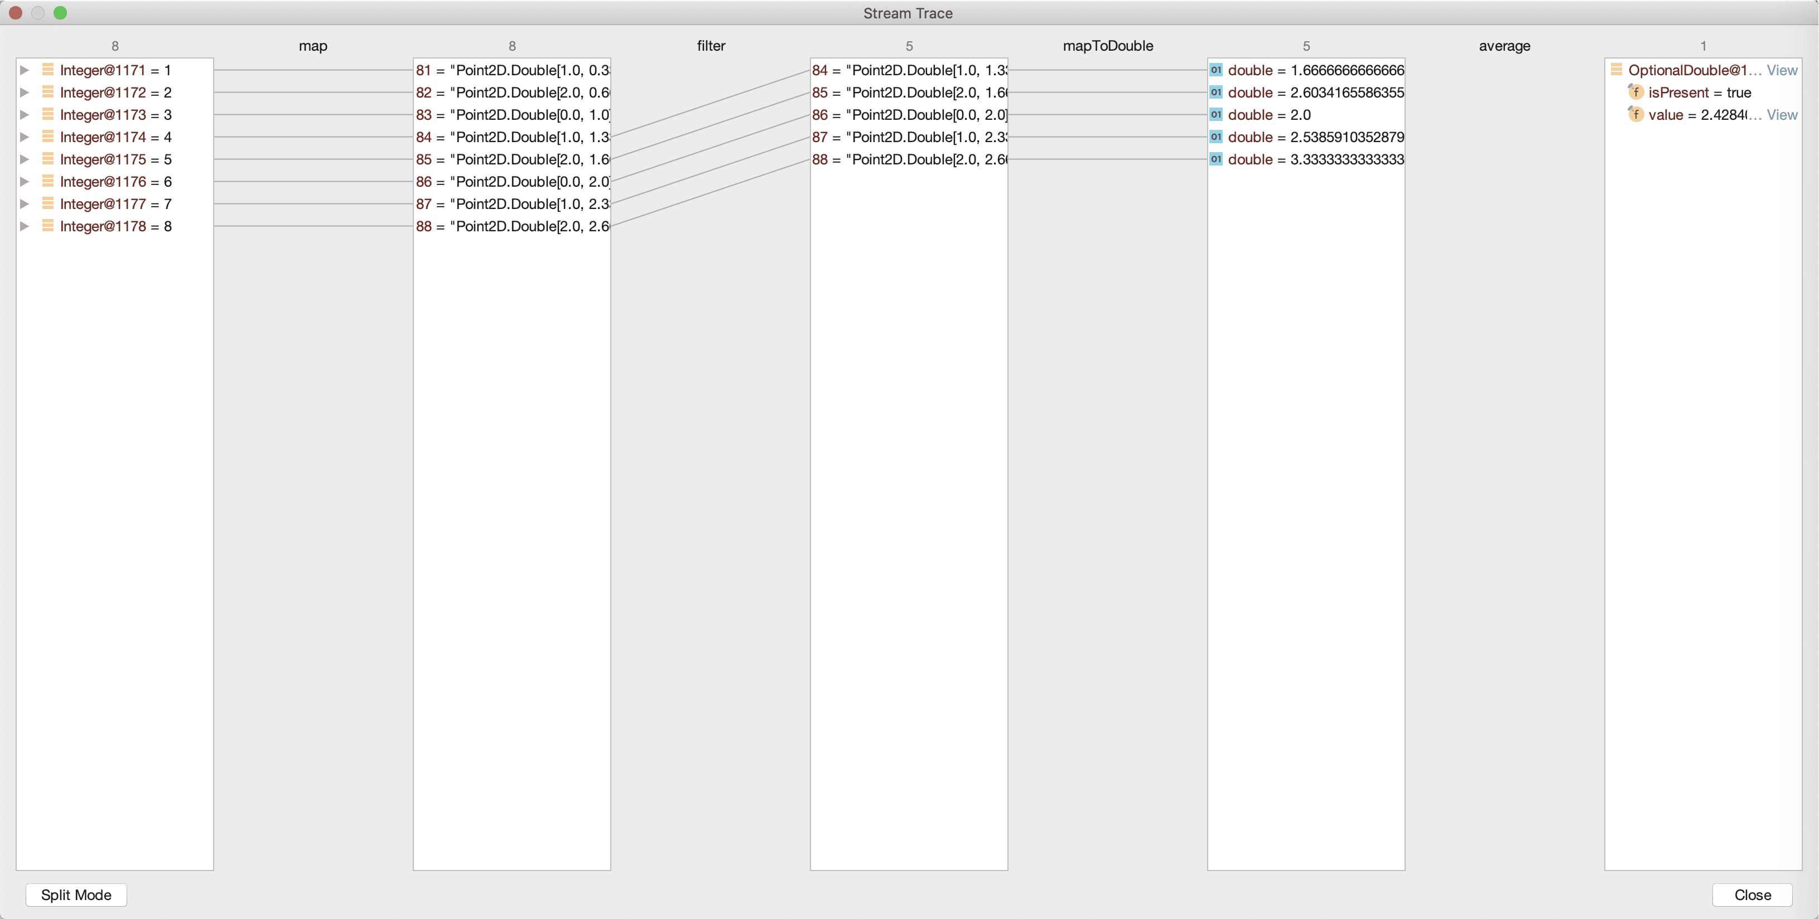
Task: Click the isPresent field icon
Action: (1636, 92)
